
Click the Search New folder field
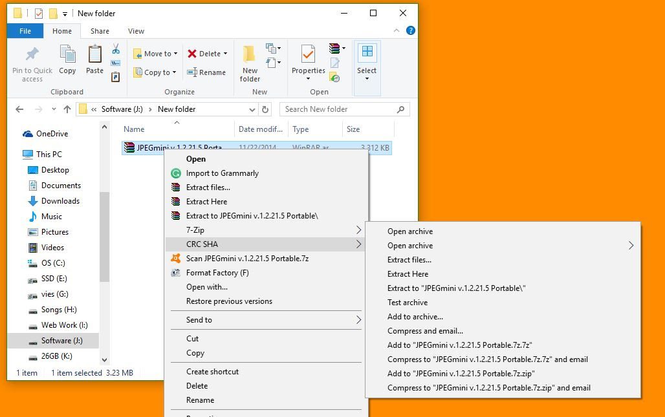pyautogui.click(x=340, y=109)
